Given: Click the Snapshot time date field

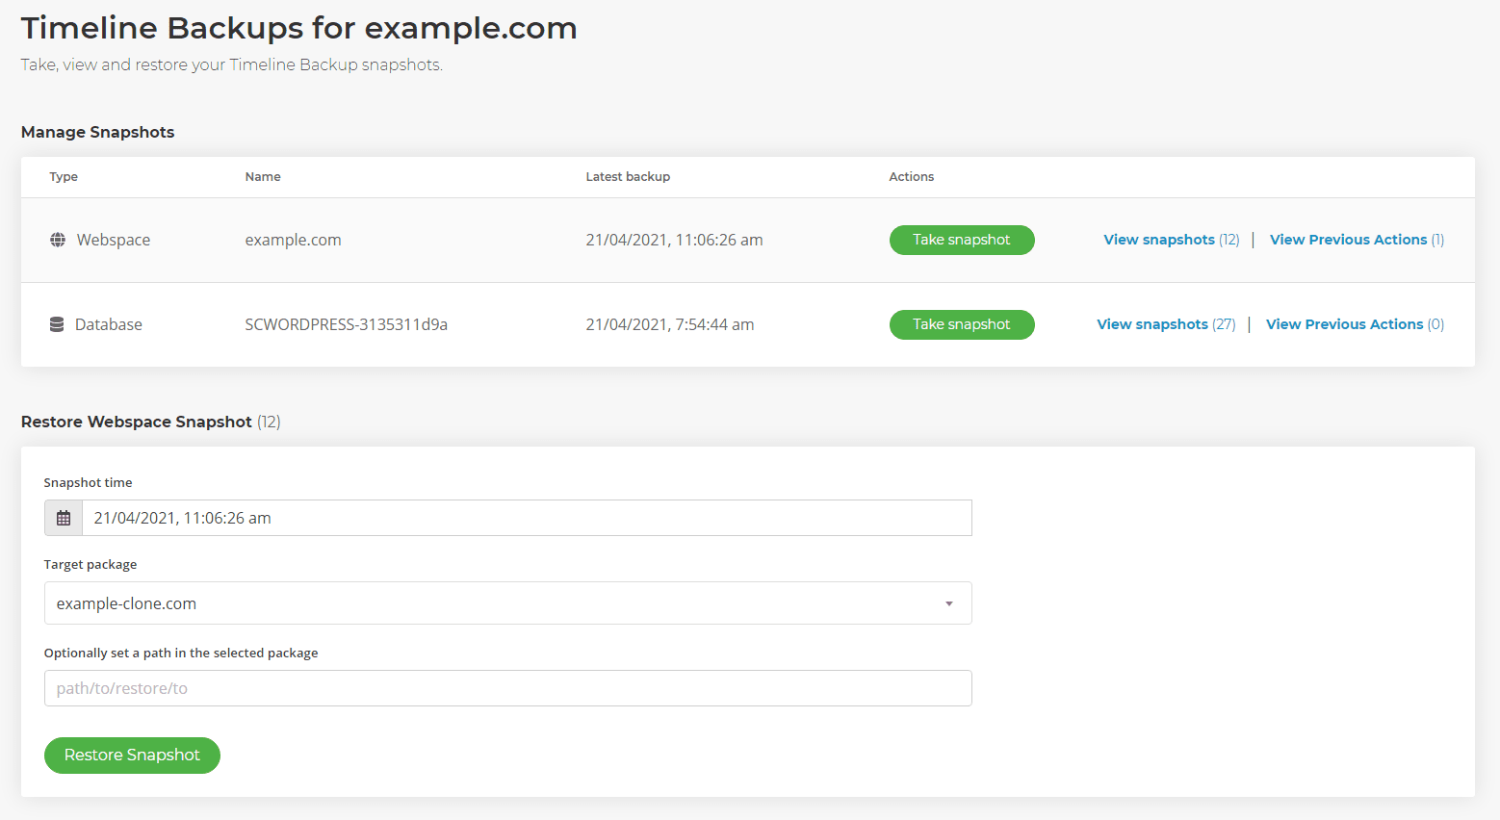Looking at the screenshot, I should pyautogui.click(x=527, y=518).
